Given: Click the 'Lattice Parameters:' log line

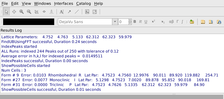Looking at the screenshot, I should pos(66,37).
